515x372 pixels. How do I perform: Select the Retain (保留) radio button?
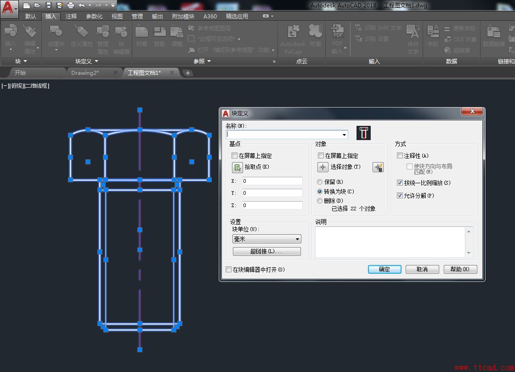(x=320, y=182)
